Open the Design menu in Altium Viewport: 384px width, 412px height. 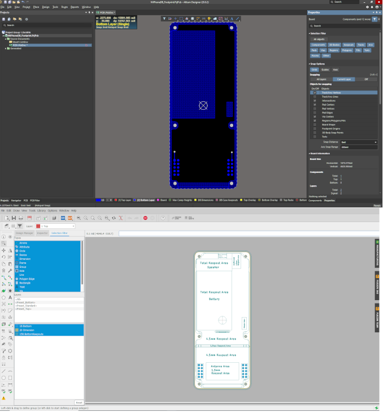(x=46, y=7)
